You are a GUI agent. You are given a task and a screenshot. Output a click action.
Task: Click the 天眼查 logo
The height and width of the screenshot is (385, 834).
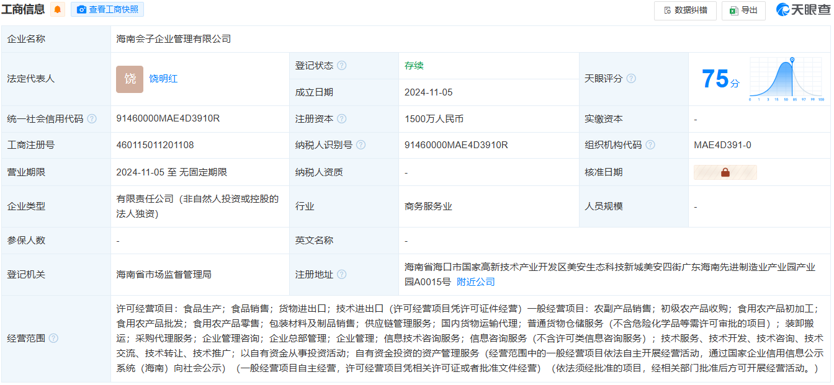click(x=803, y=10)
